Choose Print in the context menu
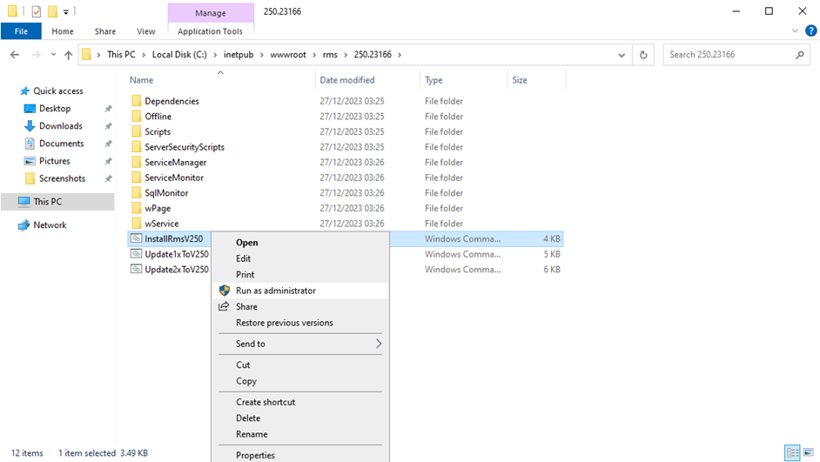This screenshot has width=820, height=462. [x=300, y=274]
